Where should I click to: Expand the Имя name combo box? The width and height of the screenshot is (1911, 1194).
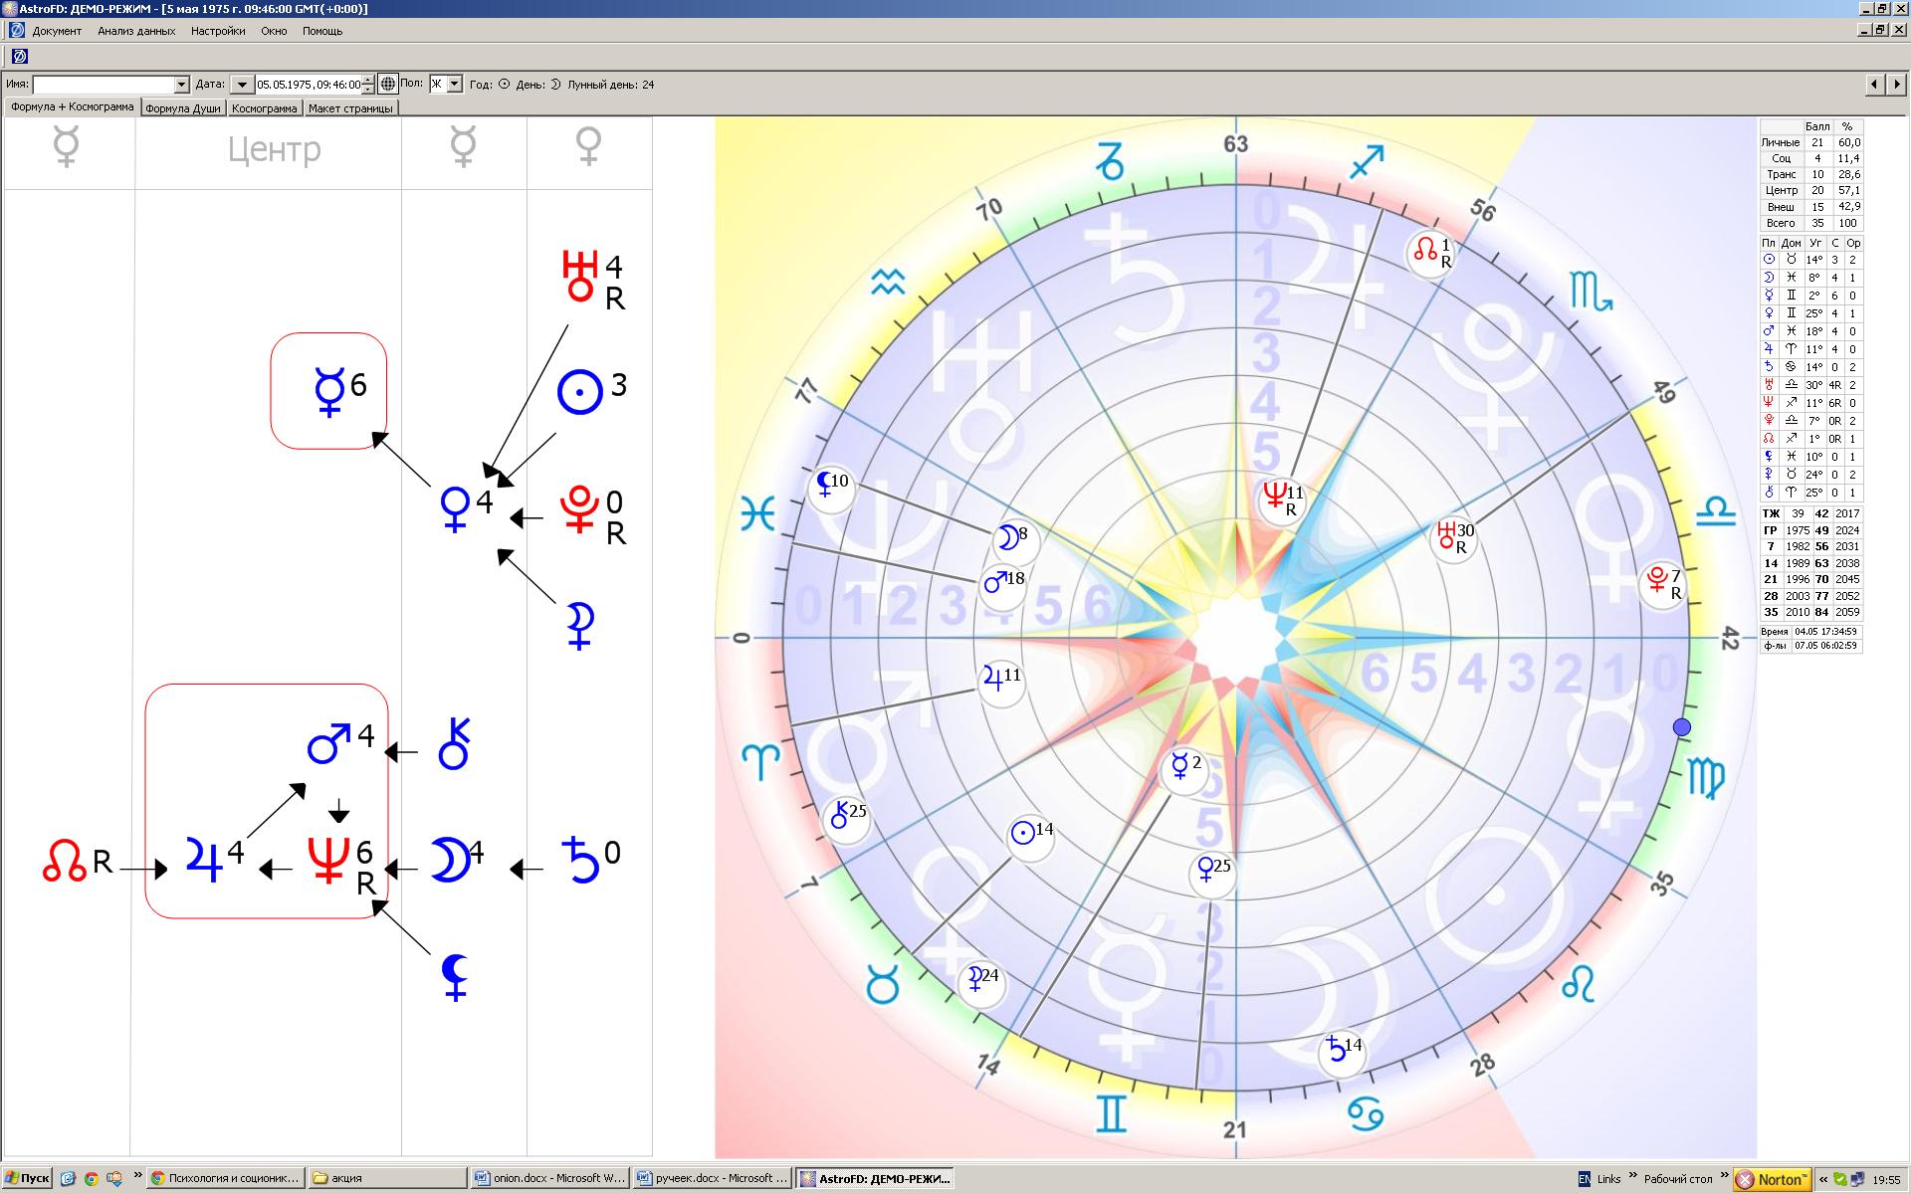pos(181,85)
